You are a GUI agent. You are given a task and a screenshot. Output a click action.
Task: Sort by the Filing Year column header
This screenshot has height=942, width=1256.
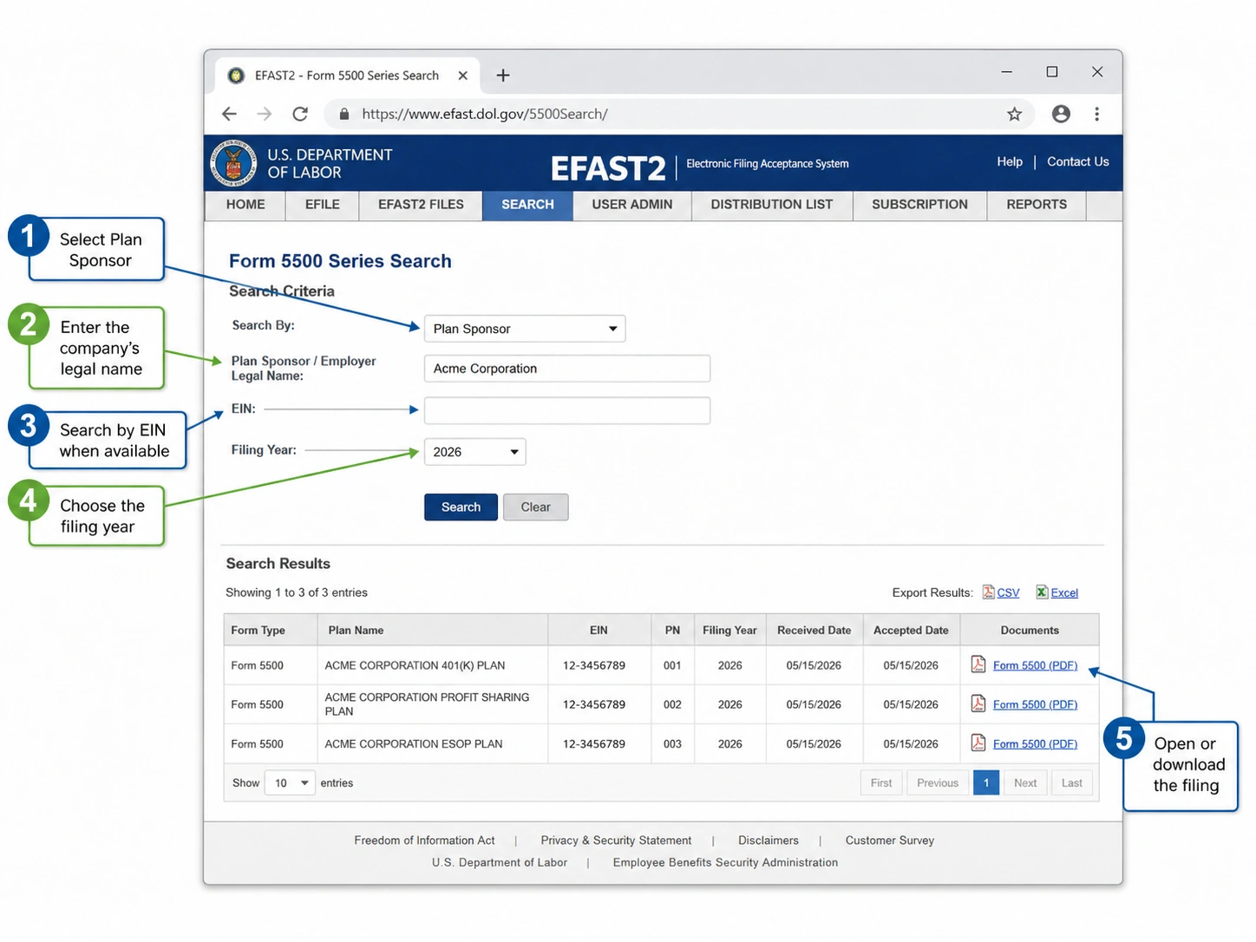(x=729, y=631)
